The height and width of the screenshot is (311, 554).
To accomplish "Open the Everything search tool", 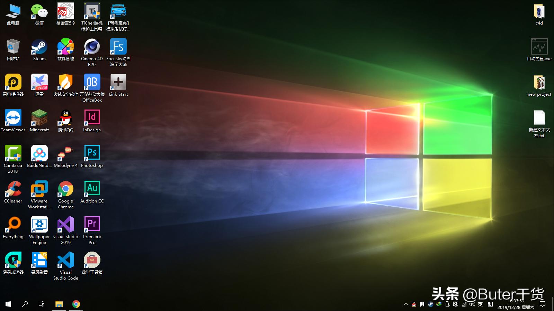I will coord(13,225).
